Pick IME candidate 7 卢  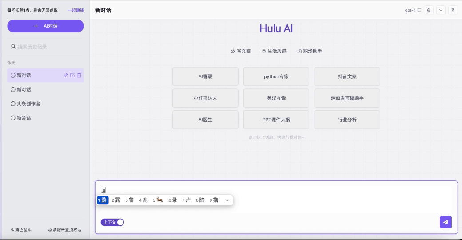click(x=187, y=200)
